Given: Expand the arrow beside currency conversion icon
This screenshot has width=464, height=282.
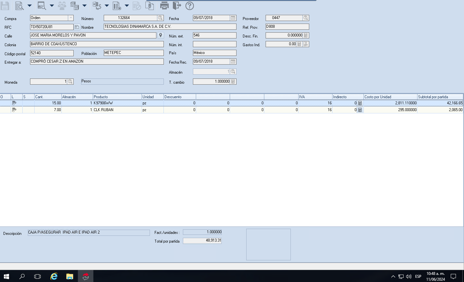Looking at the screenshot, I should pos(107,5).
